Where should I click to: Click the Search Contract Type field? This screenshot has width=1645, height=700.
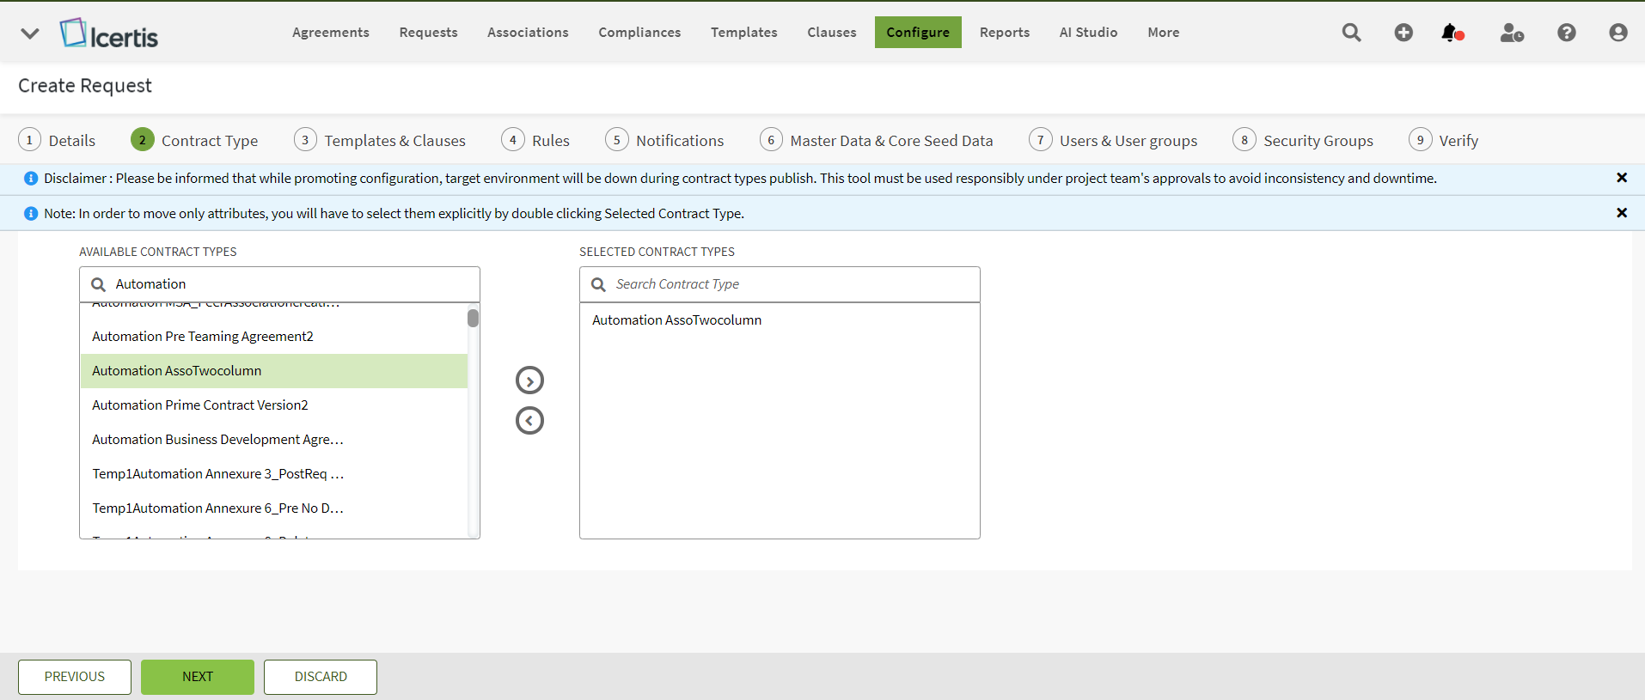(x=791, y=284)
